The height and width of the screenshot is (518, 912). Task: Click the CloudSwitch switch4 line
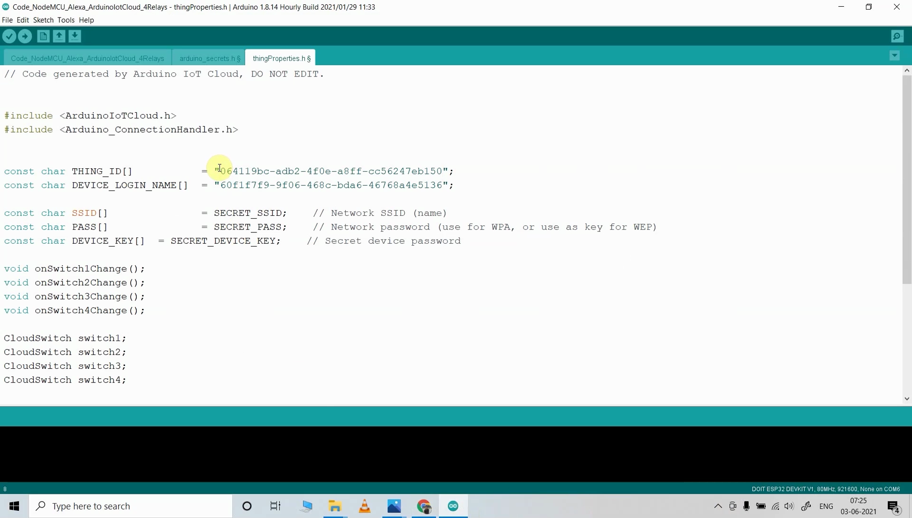(65, 380)
